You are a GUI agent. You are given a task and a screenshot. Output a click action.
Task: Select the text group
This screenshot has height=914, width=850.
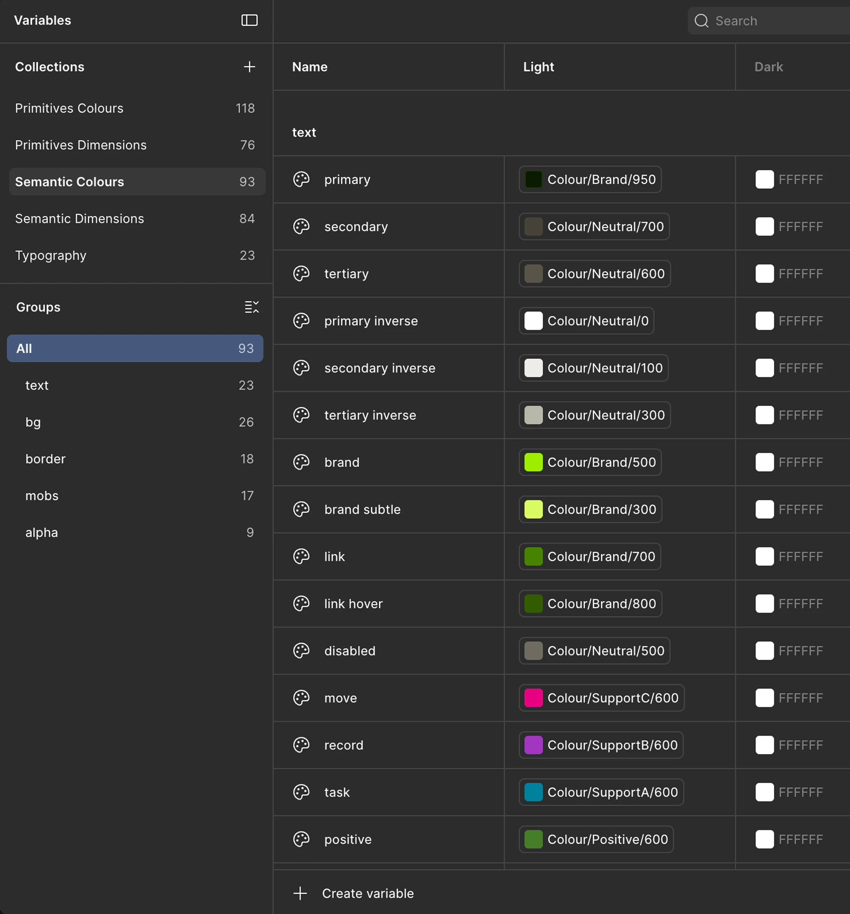(x=135, y=385)
